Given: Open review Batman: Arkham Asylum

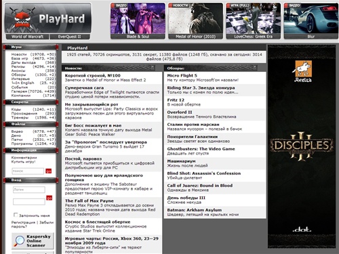Looking at the screenshot, I should pyautogui.click(x=195, y=210).
